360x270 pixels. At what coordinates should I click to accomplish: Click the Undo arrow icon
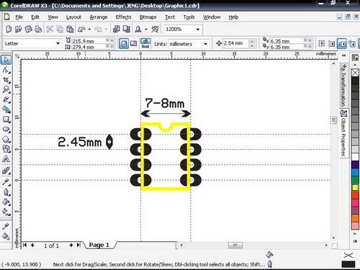[x=81, y=30]
